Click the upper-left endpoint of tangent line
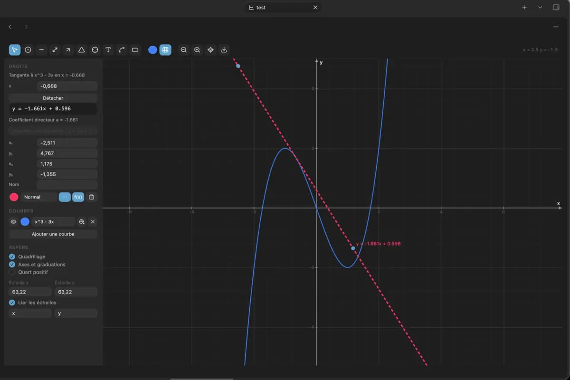This screenshot has height=380, width=570. [x=238, y=66]
